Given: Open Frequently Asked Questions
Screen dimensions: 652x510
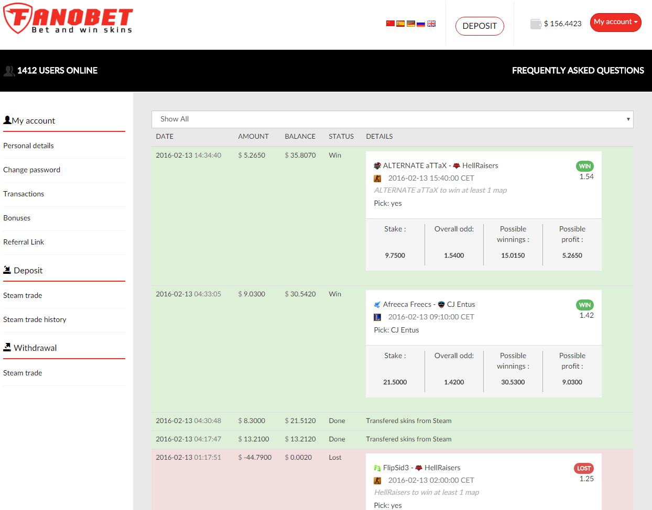Looking at the screenshot, I should 578,71.
